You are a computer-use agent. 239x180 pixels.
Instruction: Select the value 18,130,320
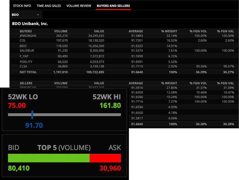[96, 41]
